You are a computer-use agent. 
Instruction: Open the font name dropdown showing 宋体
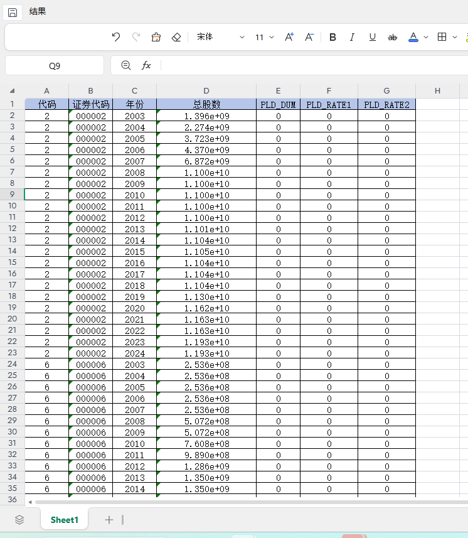[220, 38]
